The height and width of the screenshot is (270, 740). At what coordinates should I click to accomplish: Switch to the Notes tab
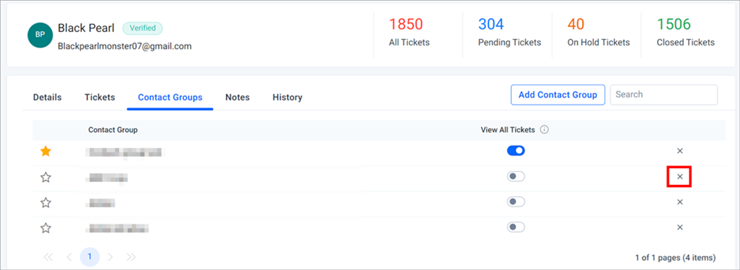[x=237, y=97]
